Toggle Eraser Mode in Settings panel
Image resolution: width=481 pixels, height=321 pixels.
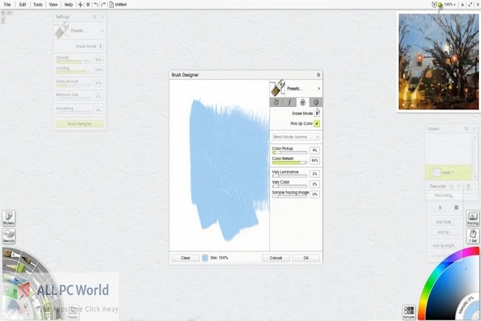[100, 46]
